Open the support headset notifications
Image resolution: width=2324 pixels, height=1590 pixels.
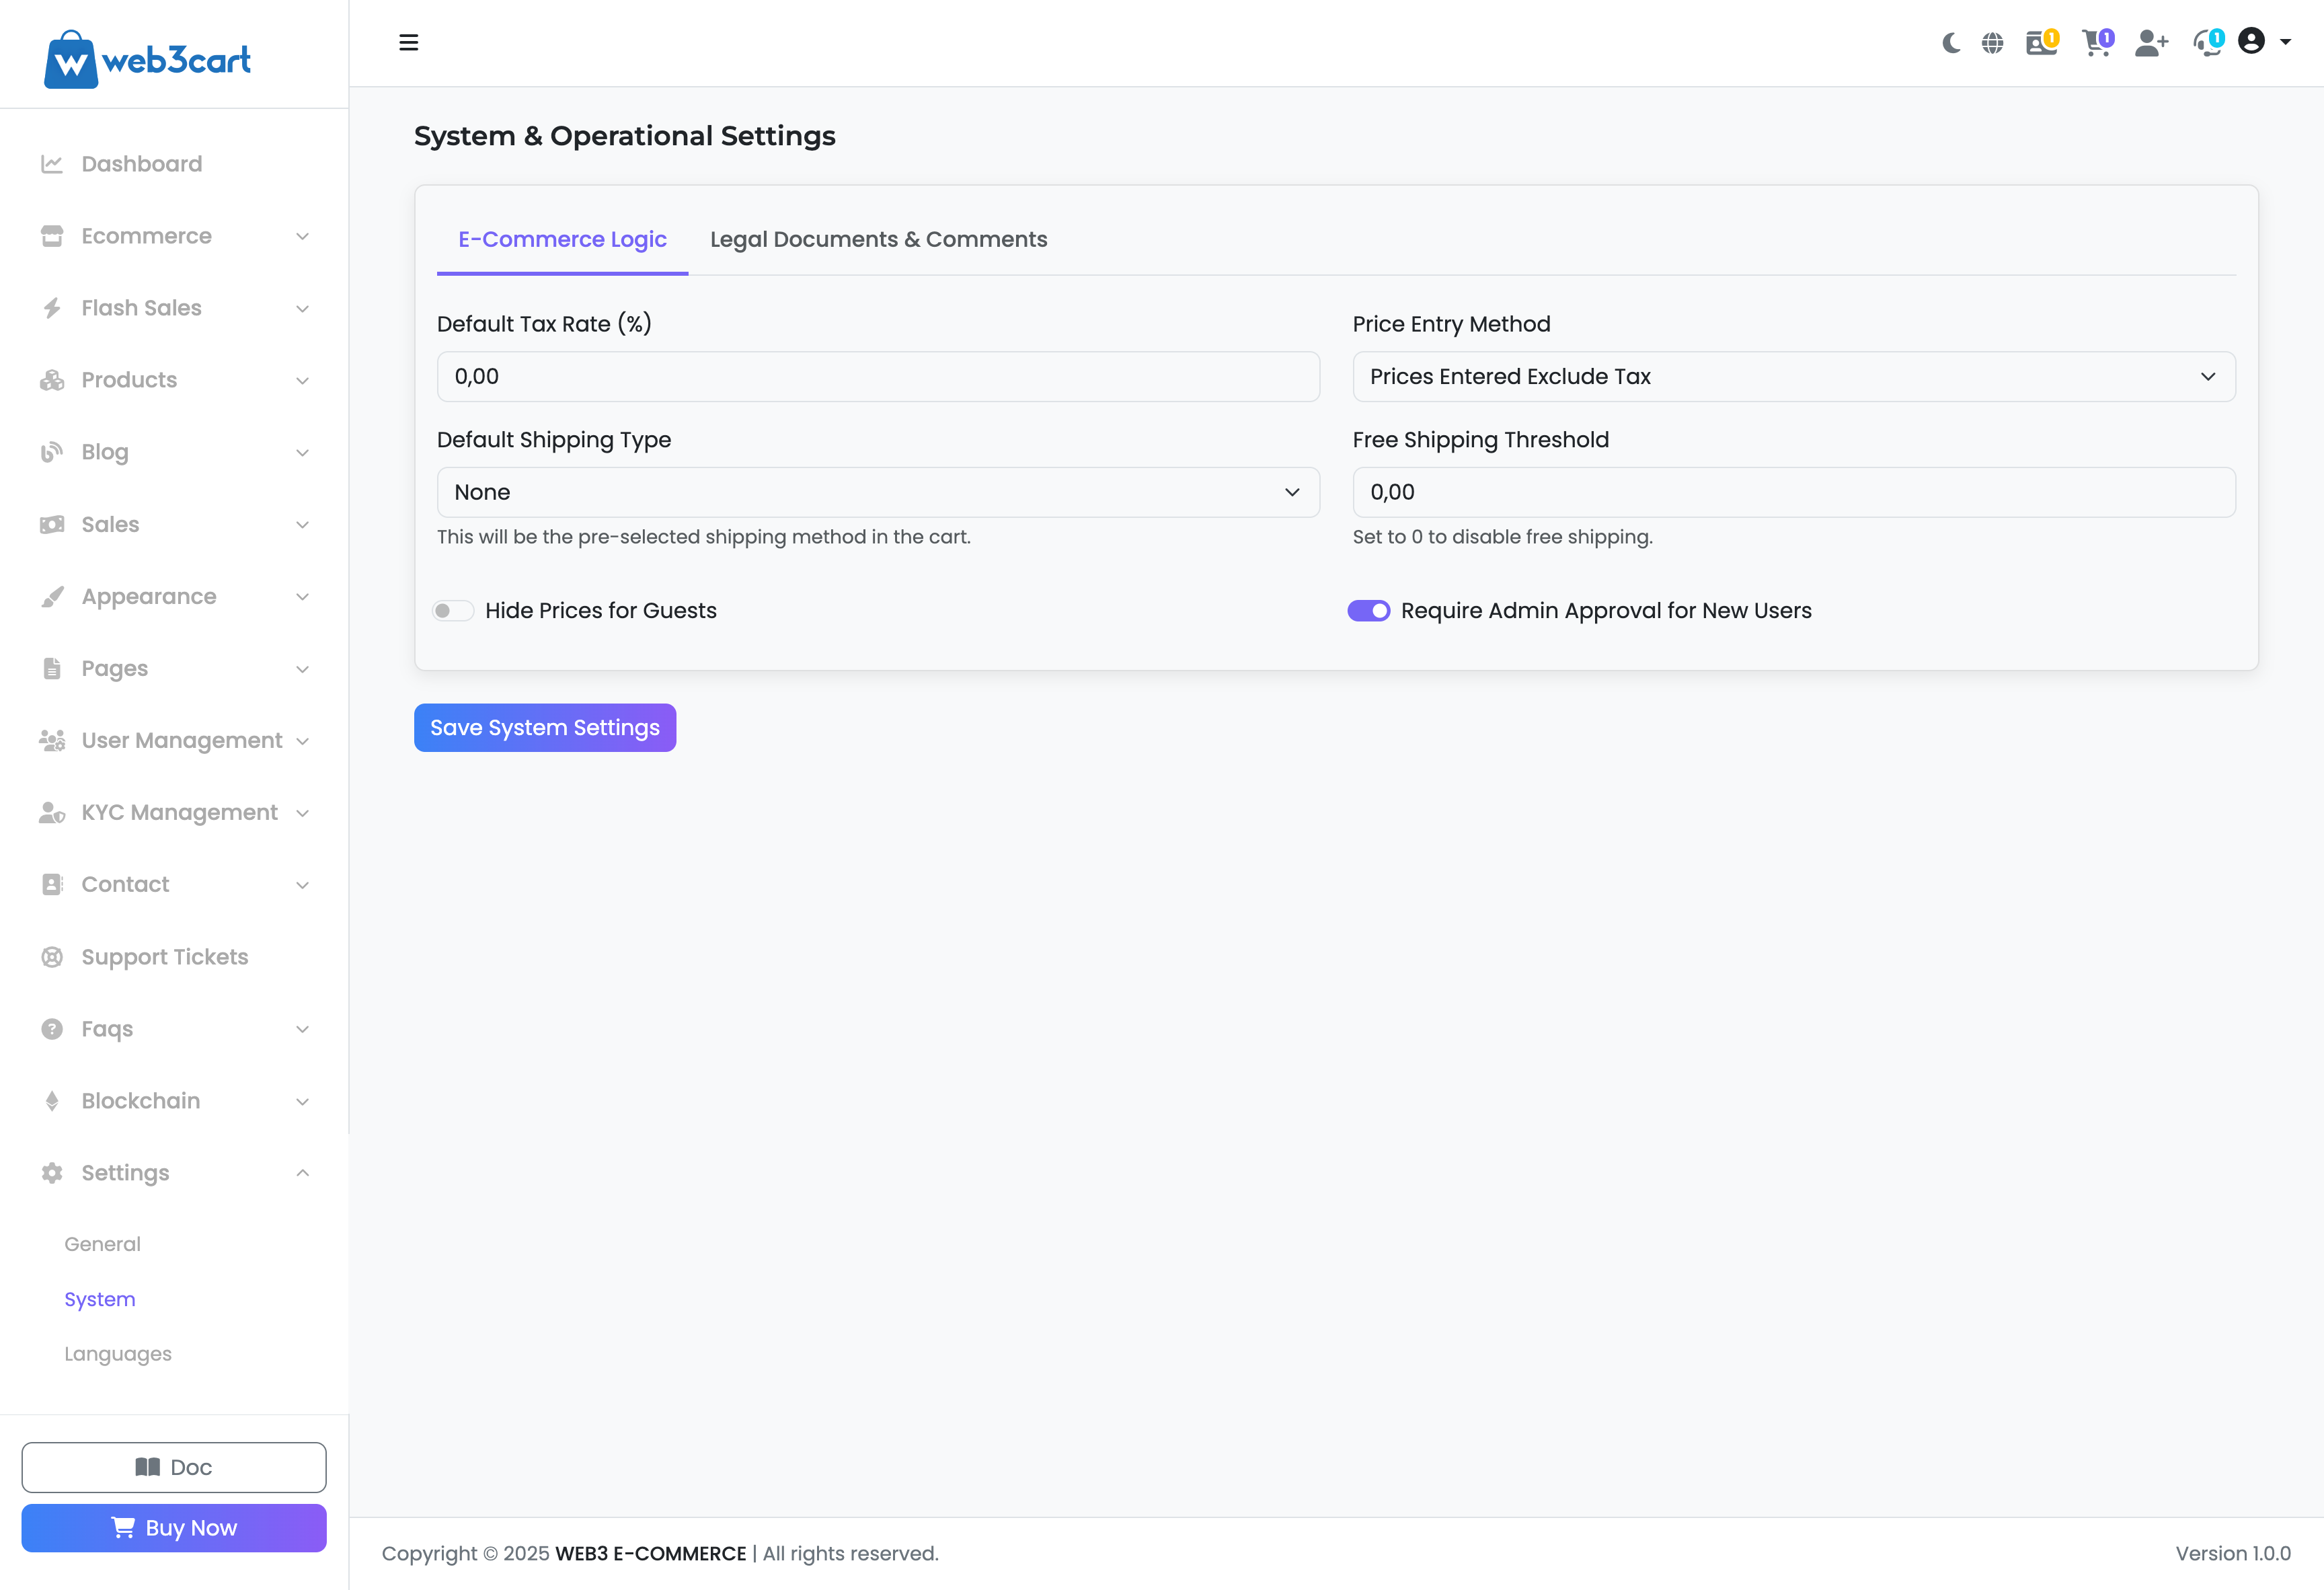(2207, 43)
